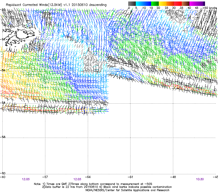Click the -54 latitude label on left axis
The image size is (218, 192).
pyautogui.click(x=3, y=70)
